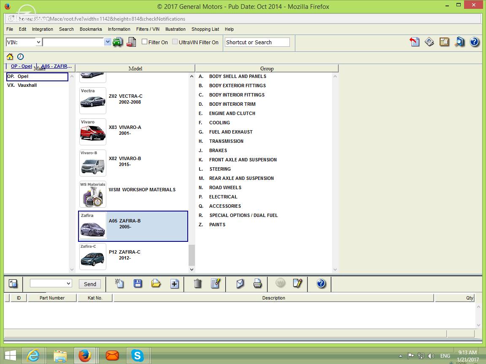Follow the OP - Opel breadcrumb link
The width and height of the screenshot is (486, 364).
[22, 66]
